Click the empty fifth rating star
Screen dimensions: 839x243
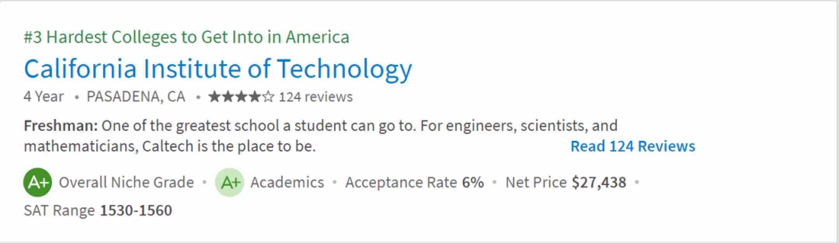point(268,97)
